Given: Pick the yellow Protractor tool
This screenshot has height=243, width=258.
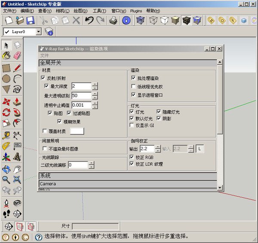Looking at the screenshot, I should pyautogui.click(x=6, y=146).
